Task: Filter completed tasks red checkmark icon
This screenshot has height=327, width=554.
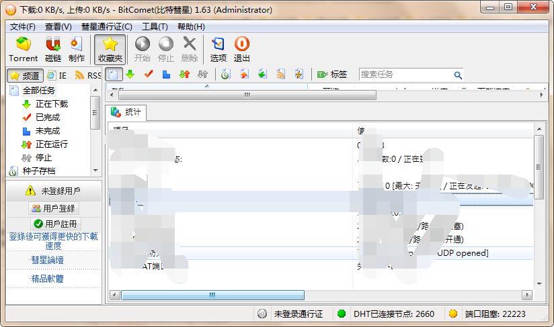Action: (149, 74)
